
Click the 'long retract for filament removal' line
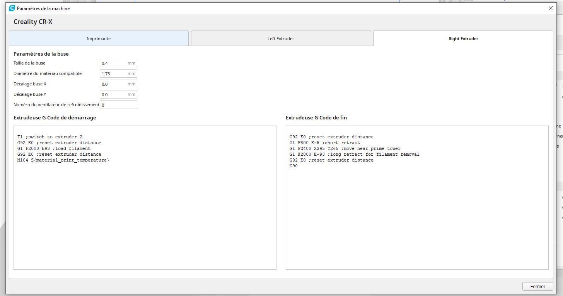coord(355,154)
